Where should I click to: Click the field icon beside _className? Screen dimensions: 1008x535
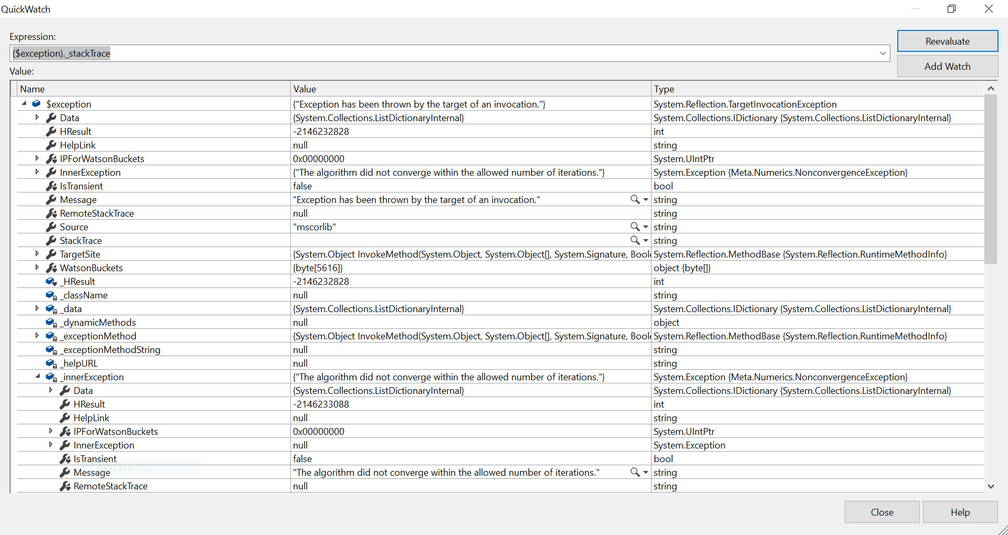coord(51,295)
